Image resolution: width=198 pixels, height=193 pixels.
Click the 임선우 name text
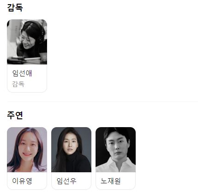point(66,181)
